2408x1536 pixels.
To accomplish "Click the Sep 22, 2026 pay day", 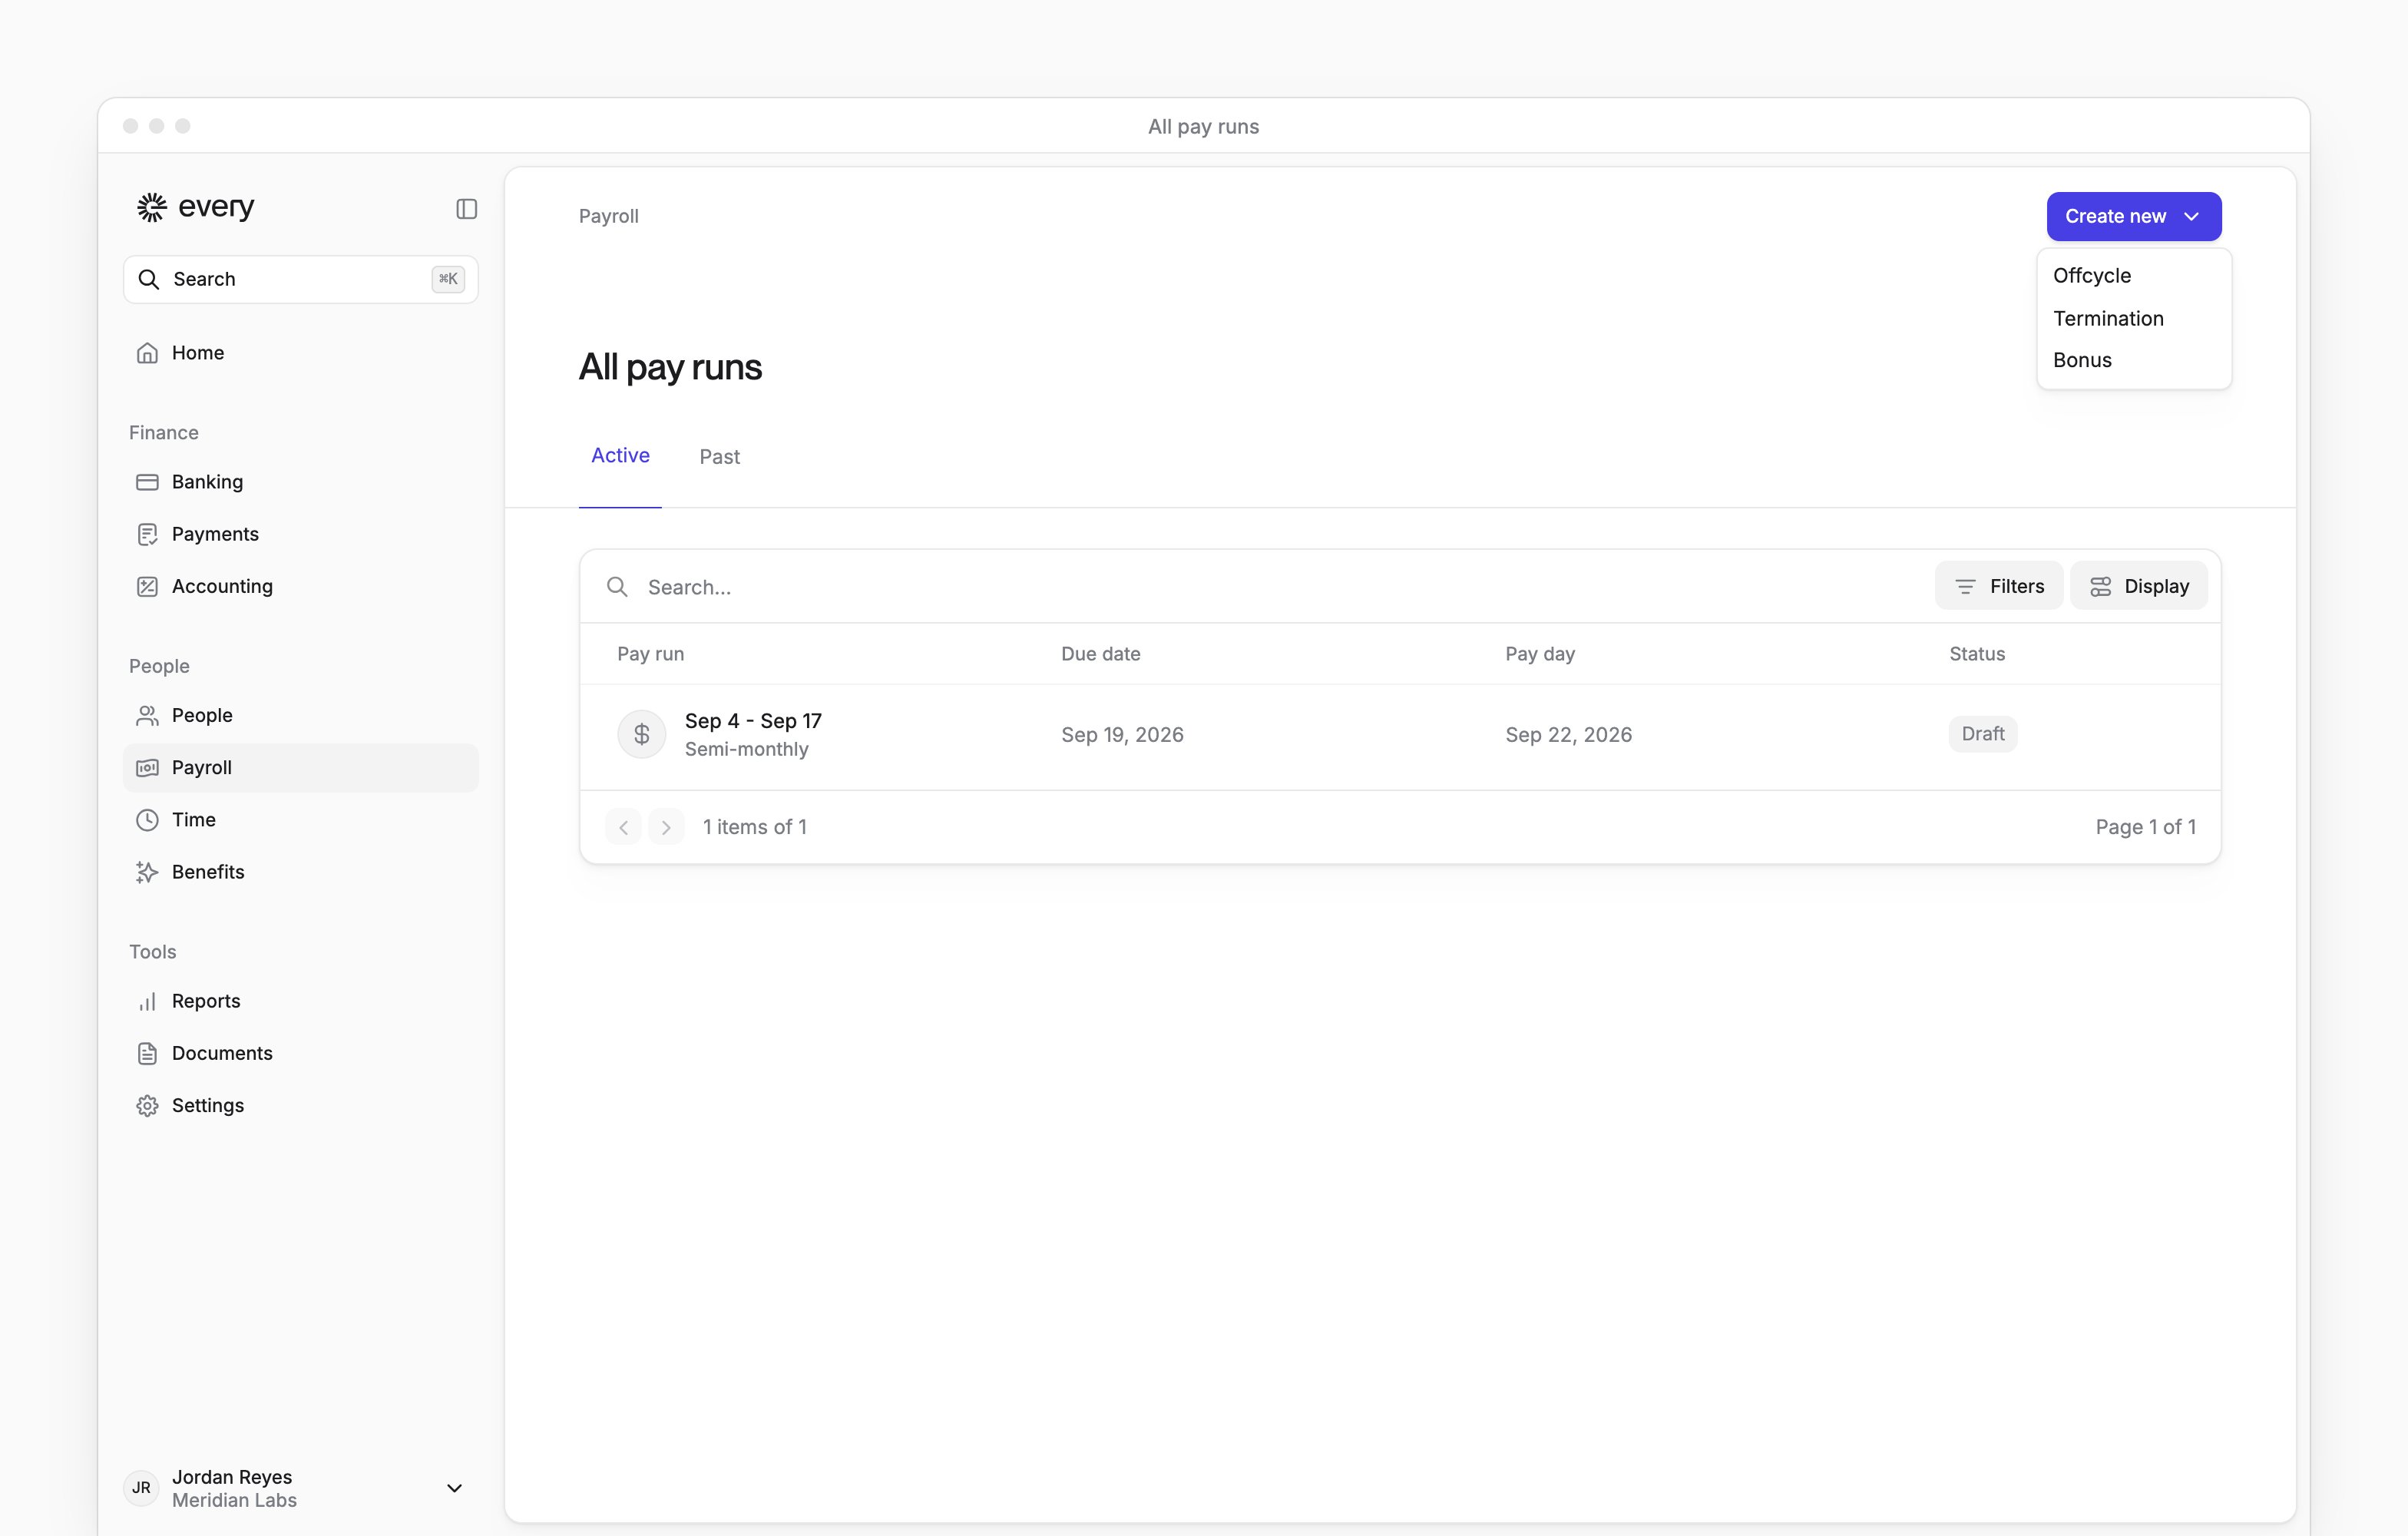I will tap(1568, 735).
